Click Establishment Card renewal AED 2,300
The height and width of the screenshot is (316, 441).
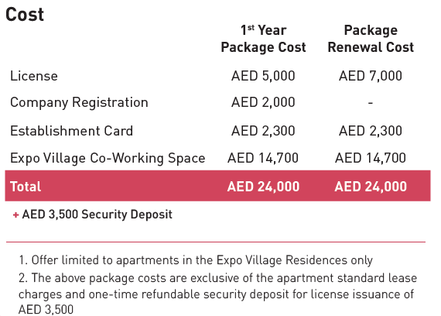371,131
